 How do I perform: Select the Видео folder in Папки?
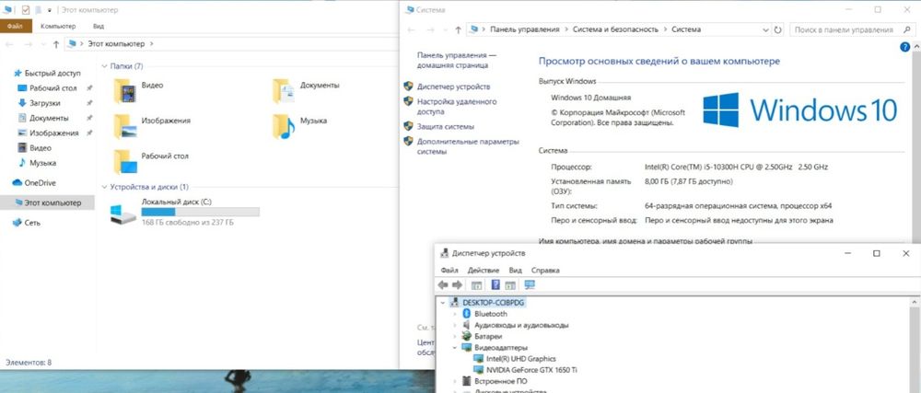[139, 90]
